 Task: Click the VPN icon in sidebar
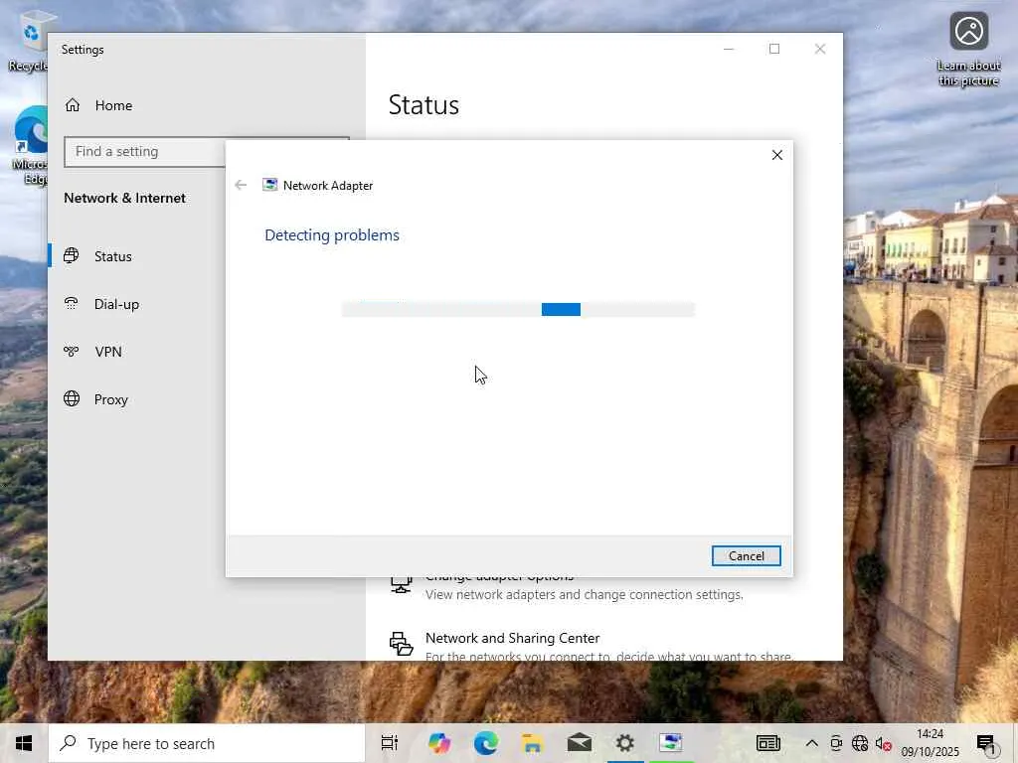[x=72, y=351]
